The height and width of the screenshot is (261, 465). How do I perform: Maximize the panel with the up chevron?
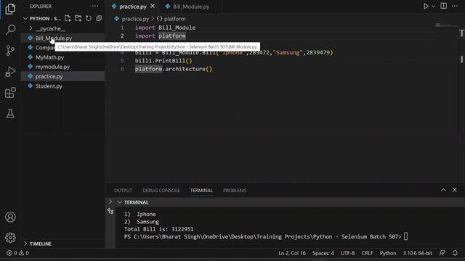click(x=443, y=190)
